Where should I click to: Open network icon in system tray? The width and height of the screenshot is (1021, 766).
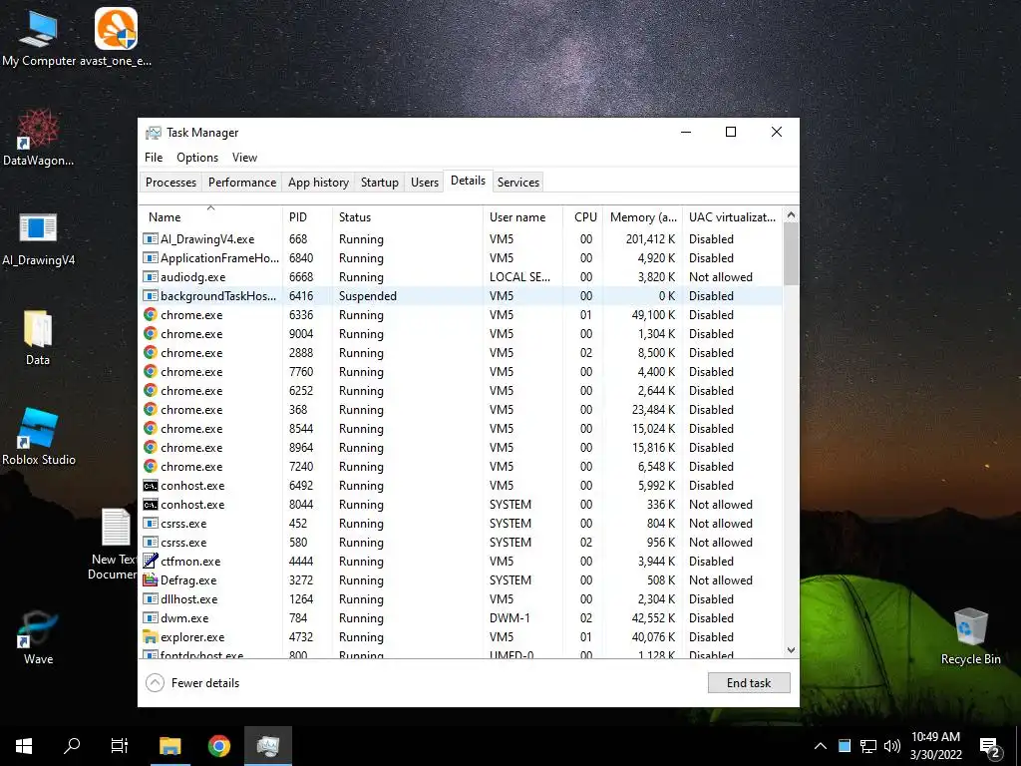[x=868, y=746]
